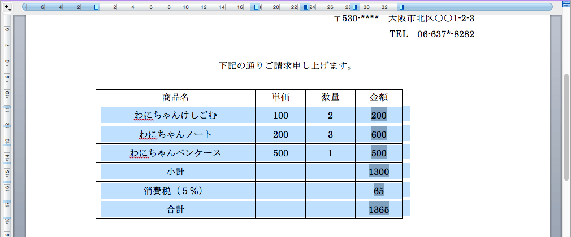Click the empty 単価 cell in 小計 row
This screenshot has width=571, height=237.
(x=280, y=172)
